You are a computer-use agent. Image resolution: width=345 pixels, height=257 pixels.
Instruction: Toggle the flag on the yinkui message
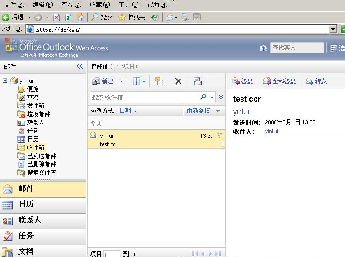coord(220,135)
